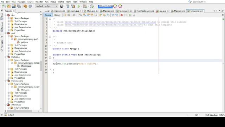The height and width of the screenshot is (127, 225).
Task: Switch to History view
Action: (x=57, y=15)
